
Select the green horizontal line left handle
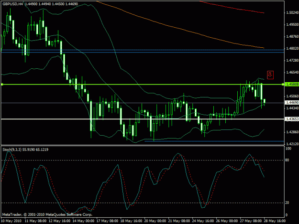[2, 85]
